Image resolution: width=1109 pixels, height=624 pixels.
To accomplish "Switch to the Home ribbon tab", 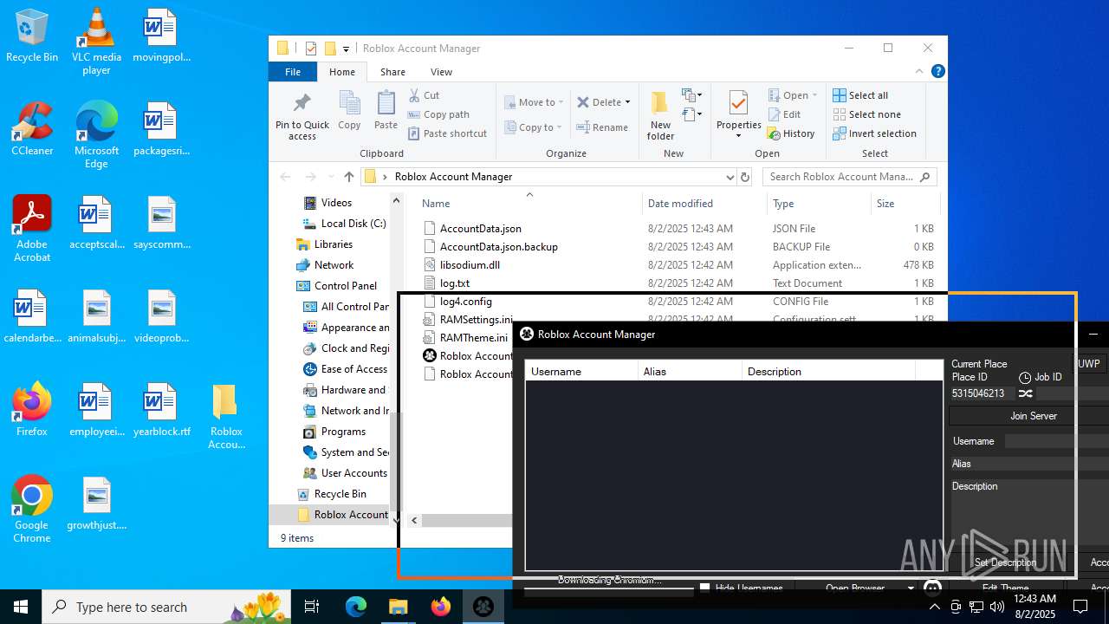I will 342,72.
